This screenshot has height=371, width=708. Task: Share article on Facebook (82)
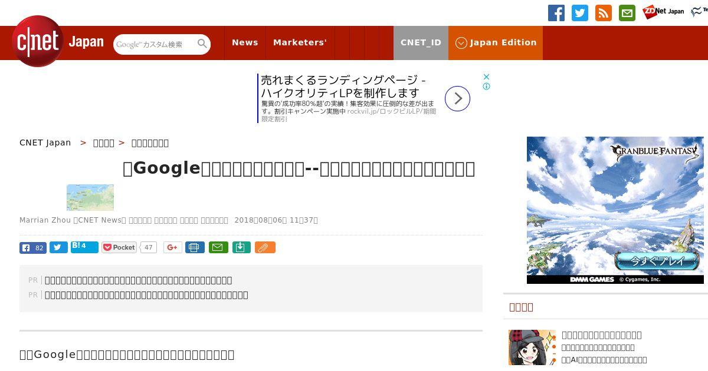(x=33, y=247)
